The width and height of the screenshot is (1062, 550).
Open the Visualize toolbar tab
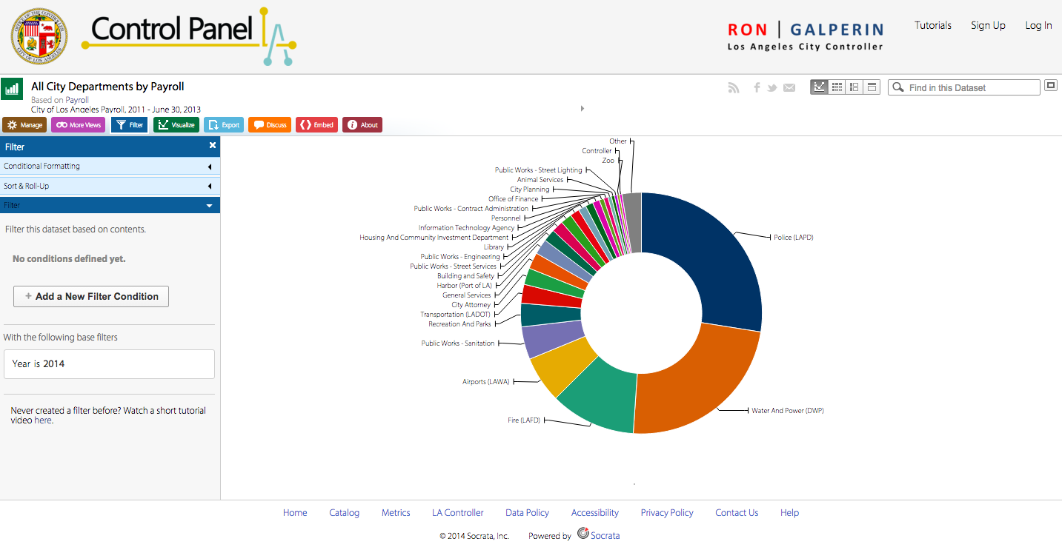(x=176, y=125)
